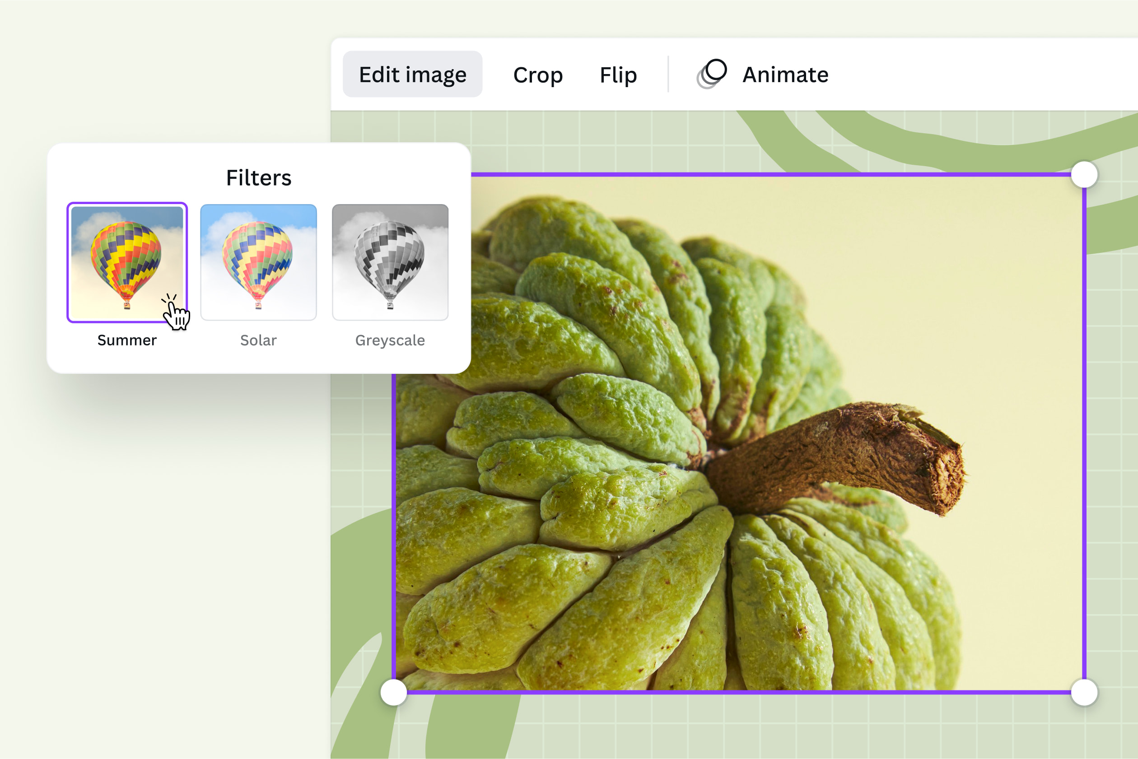Screen dimensions: 1138x759
Task: Click the purple selection border of the image
Action: tap(726, 174)
